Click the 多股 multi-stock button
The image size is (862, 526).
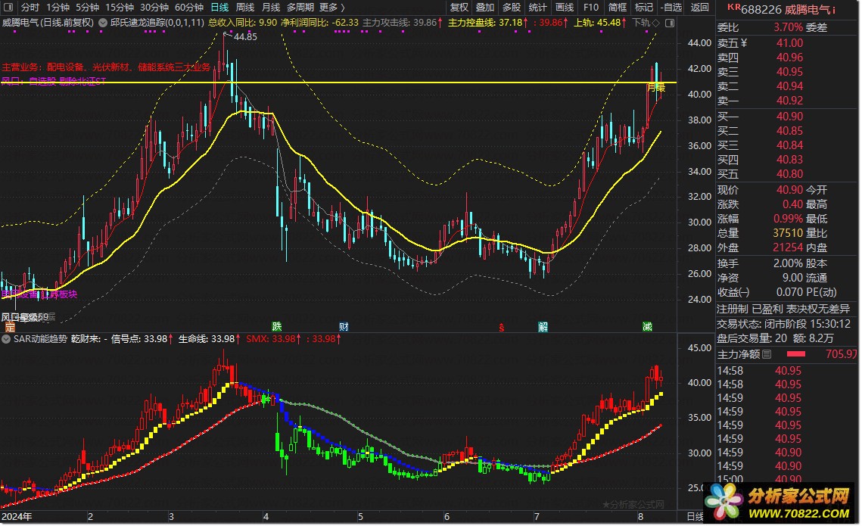(x=512, y=7)
